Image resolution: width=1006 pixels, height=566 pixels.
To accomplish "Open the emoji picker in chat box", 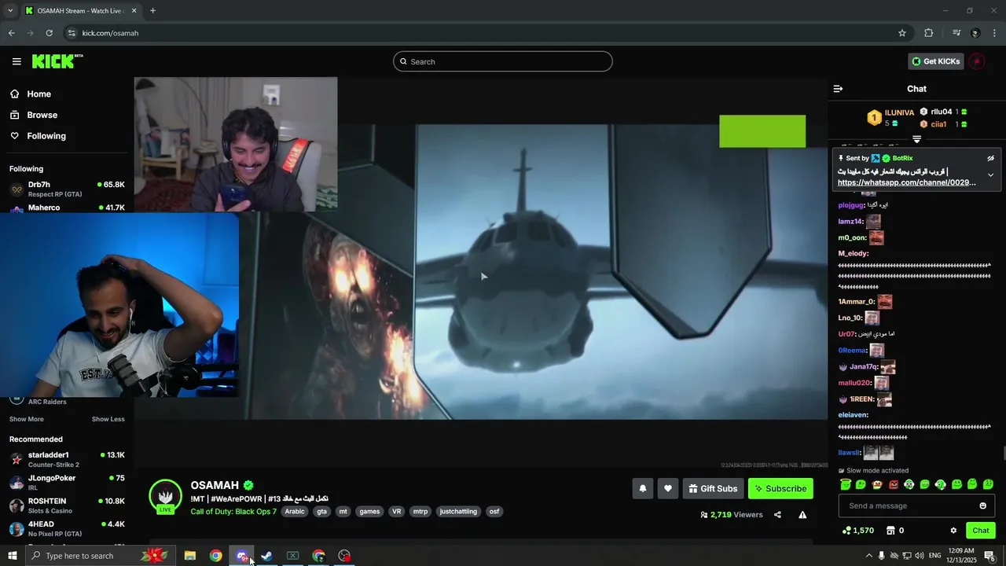I will coord(982,505).
